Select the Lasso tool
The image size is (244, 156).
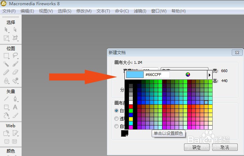pyautogui.click(x=15, y=55)
